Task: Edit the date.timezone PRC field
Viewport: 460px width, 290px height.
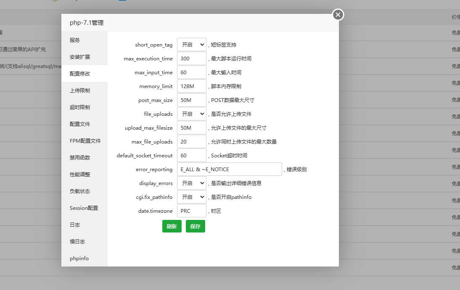Action: tap(192, 211)
